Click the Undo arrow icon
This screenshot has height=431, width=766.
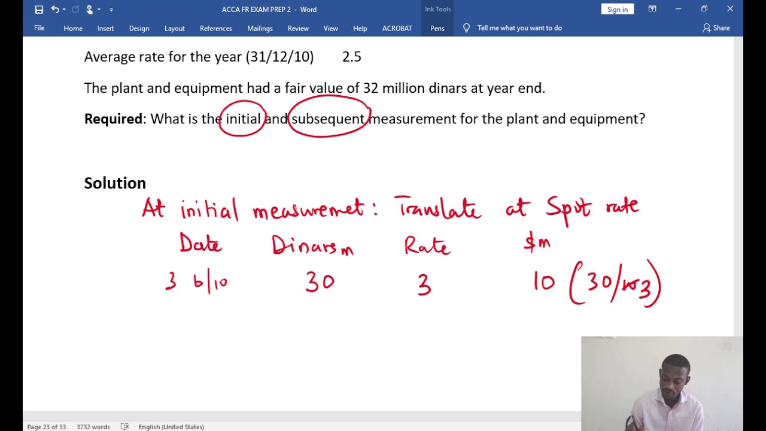click(54, 9)
